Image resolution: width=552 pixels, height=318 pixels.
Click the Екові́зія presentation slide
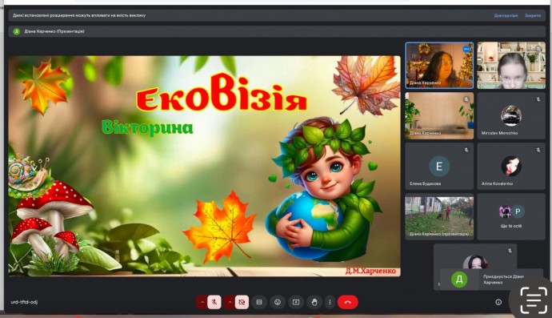205,166
